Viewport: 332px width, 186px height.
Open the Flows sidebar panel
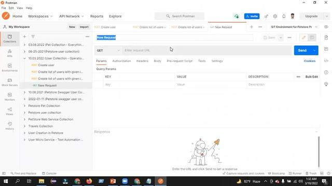(9, 112)
